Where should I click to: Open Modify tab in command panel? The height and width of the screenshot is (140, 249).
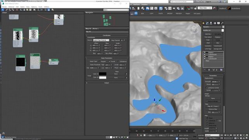(x=207, y=23)
